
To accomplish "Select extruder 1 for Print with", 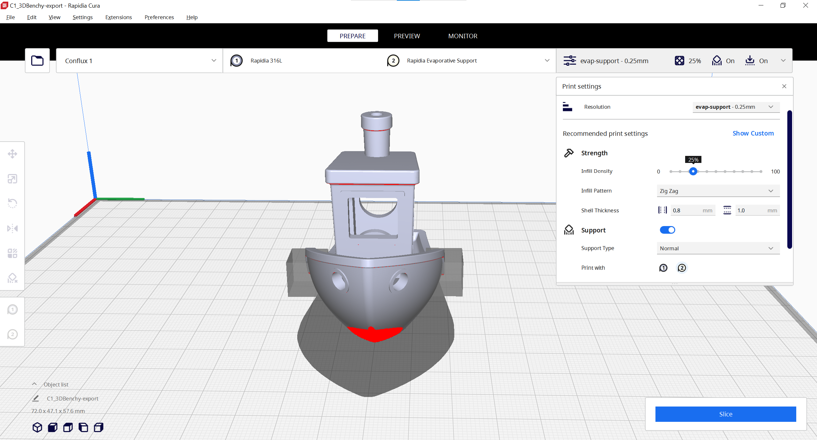I will tap(663, 268).
